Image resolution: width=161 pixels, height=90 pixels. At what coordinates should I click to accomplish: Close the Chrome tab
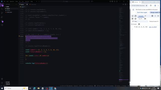(x=140, y=2)
